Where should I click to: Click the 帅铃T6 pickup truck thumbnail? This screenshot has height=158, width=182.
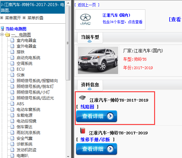tap(98, 60)
